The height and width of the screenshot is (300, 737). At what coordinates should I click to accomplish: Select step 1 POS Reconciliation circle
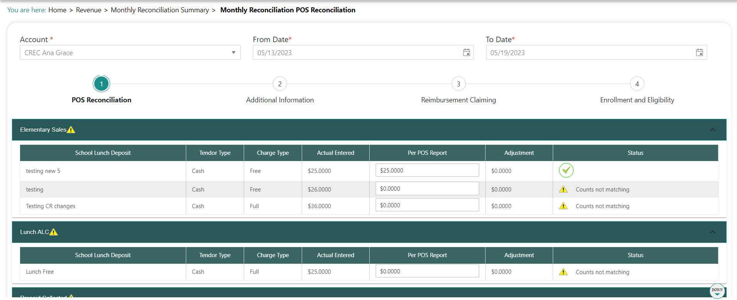click(101, 84)
